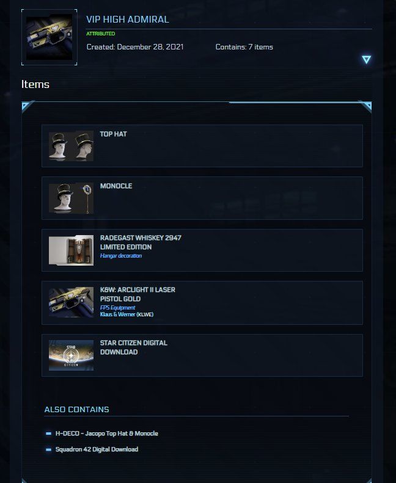Open the Radegast Whiskey item image
Image resolution: width=396 pixels, height=483 pixels.
(71, 250)
